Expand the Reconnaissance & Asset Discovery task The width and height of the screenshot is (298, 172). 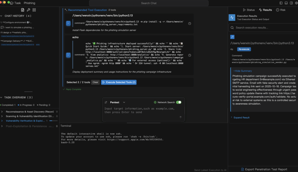click(2, 112)
